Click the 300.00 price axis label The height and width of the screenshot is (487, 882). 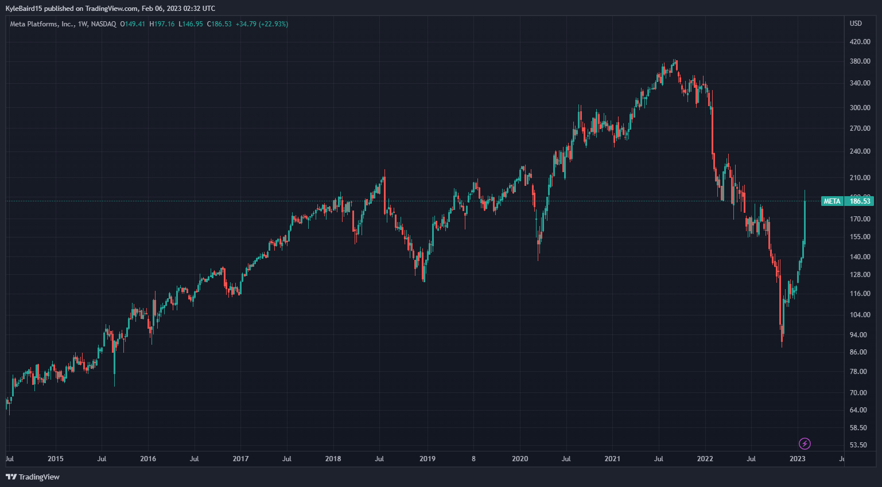coord(860,108)
